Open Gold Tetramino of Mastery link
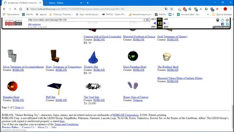The height and width of the screenshot is (132, 234). [x=172, y=37]
